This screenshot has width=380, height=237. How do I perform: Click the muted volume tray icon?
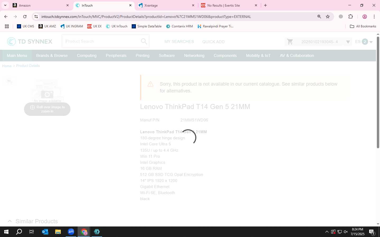pyautogui.click(x=346, y=232)
